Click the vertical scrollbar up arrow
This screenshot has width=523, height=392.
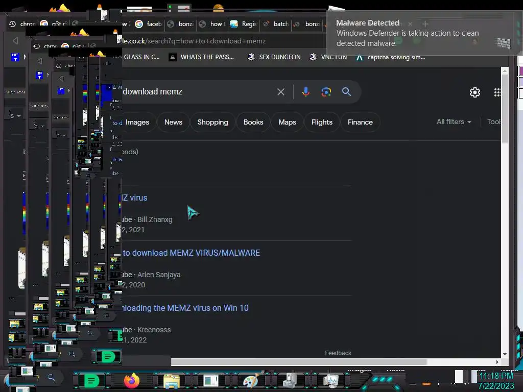[x=505, y=71]
